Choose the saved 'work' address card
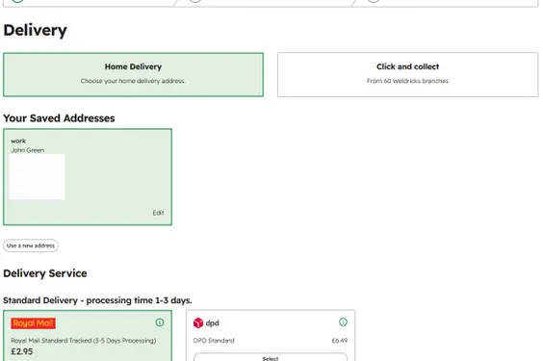Viewport: 543px width, 361px height. click(88, 177)
